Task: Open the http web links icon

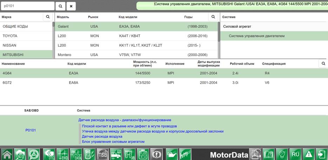Action: [x=185, y=154]
